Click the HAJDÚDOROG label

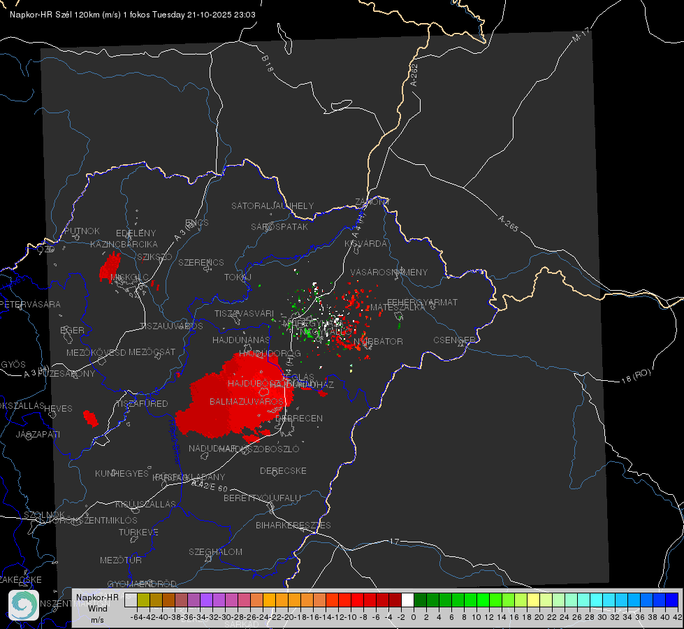coord(270,353)
